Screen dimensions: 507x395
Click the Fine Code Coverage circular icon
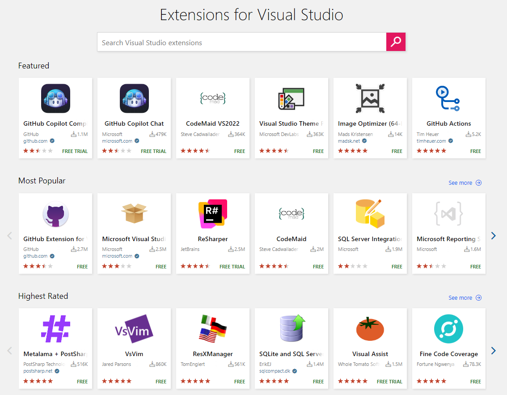point(448,328)
